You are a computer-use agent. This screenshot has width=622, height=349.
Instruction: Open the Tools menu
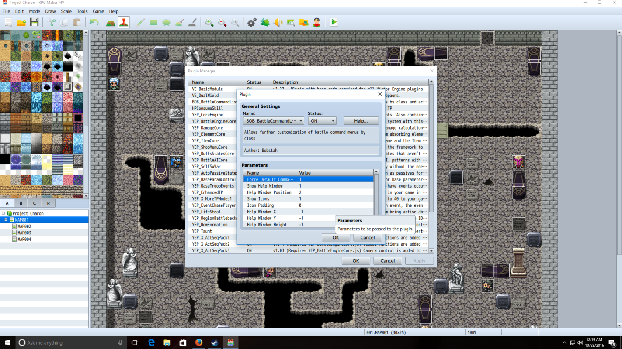click(x=82, y=11)
